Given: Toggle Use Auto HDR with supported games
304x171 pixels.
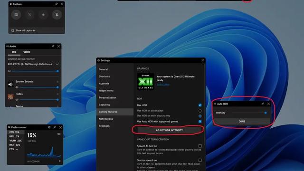Looking at the screenshot, I should 200,122.
